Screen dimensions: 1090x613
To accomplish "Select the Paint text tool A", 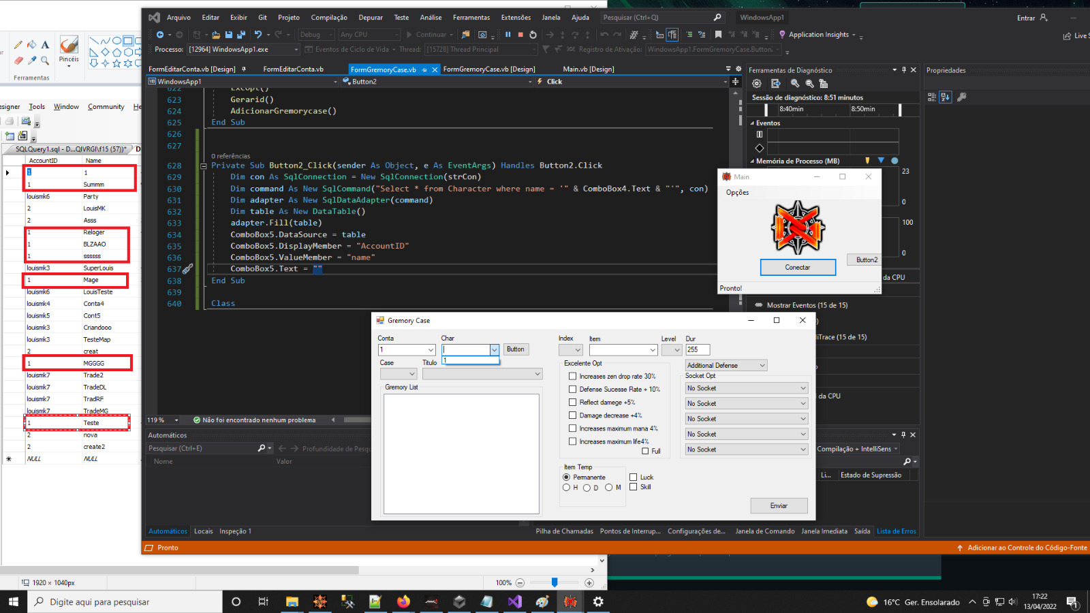I will coord(45,45).
